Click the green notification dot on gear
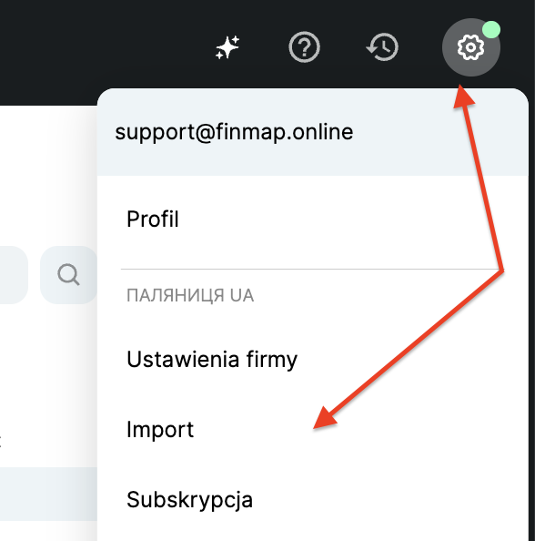Viewport: 535px width, 541px height. click(x=491, y=30)
